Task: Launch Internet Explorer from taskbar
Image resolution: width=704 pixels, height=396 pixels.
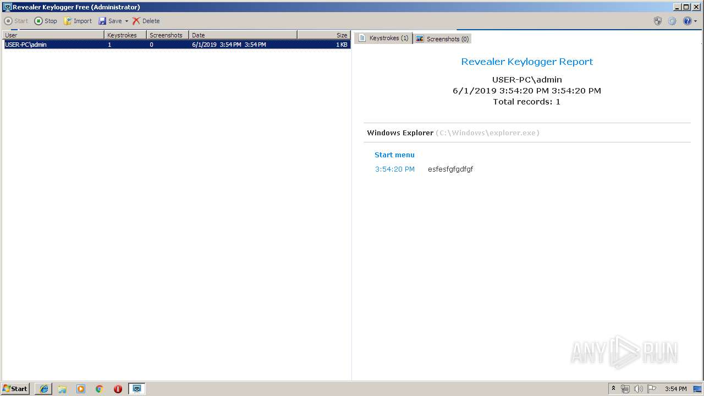Action: (x=44, y=388)
